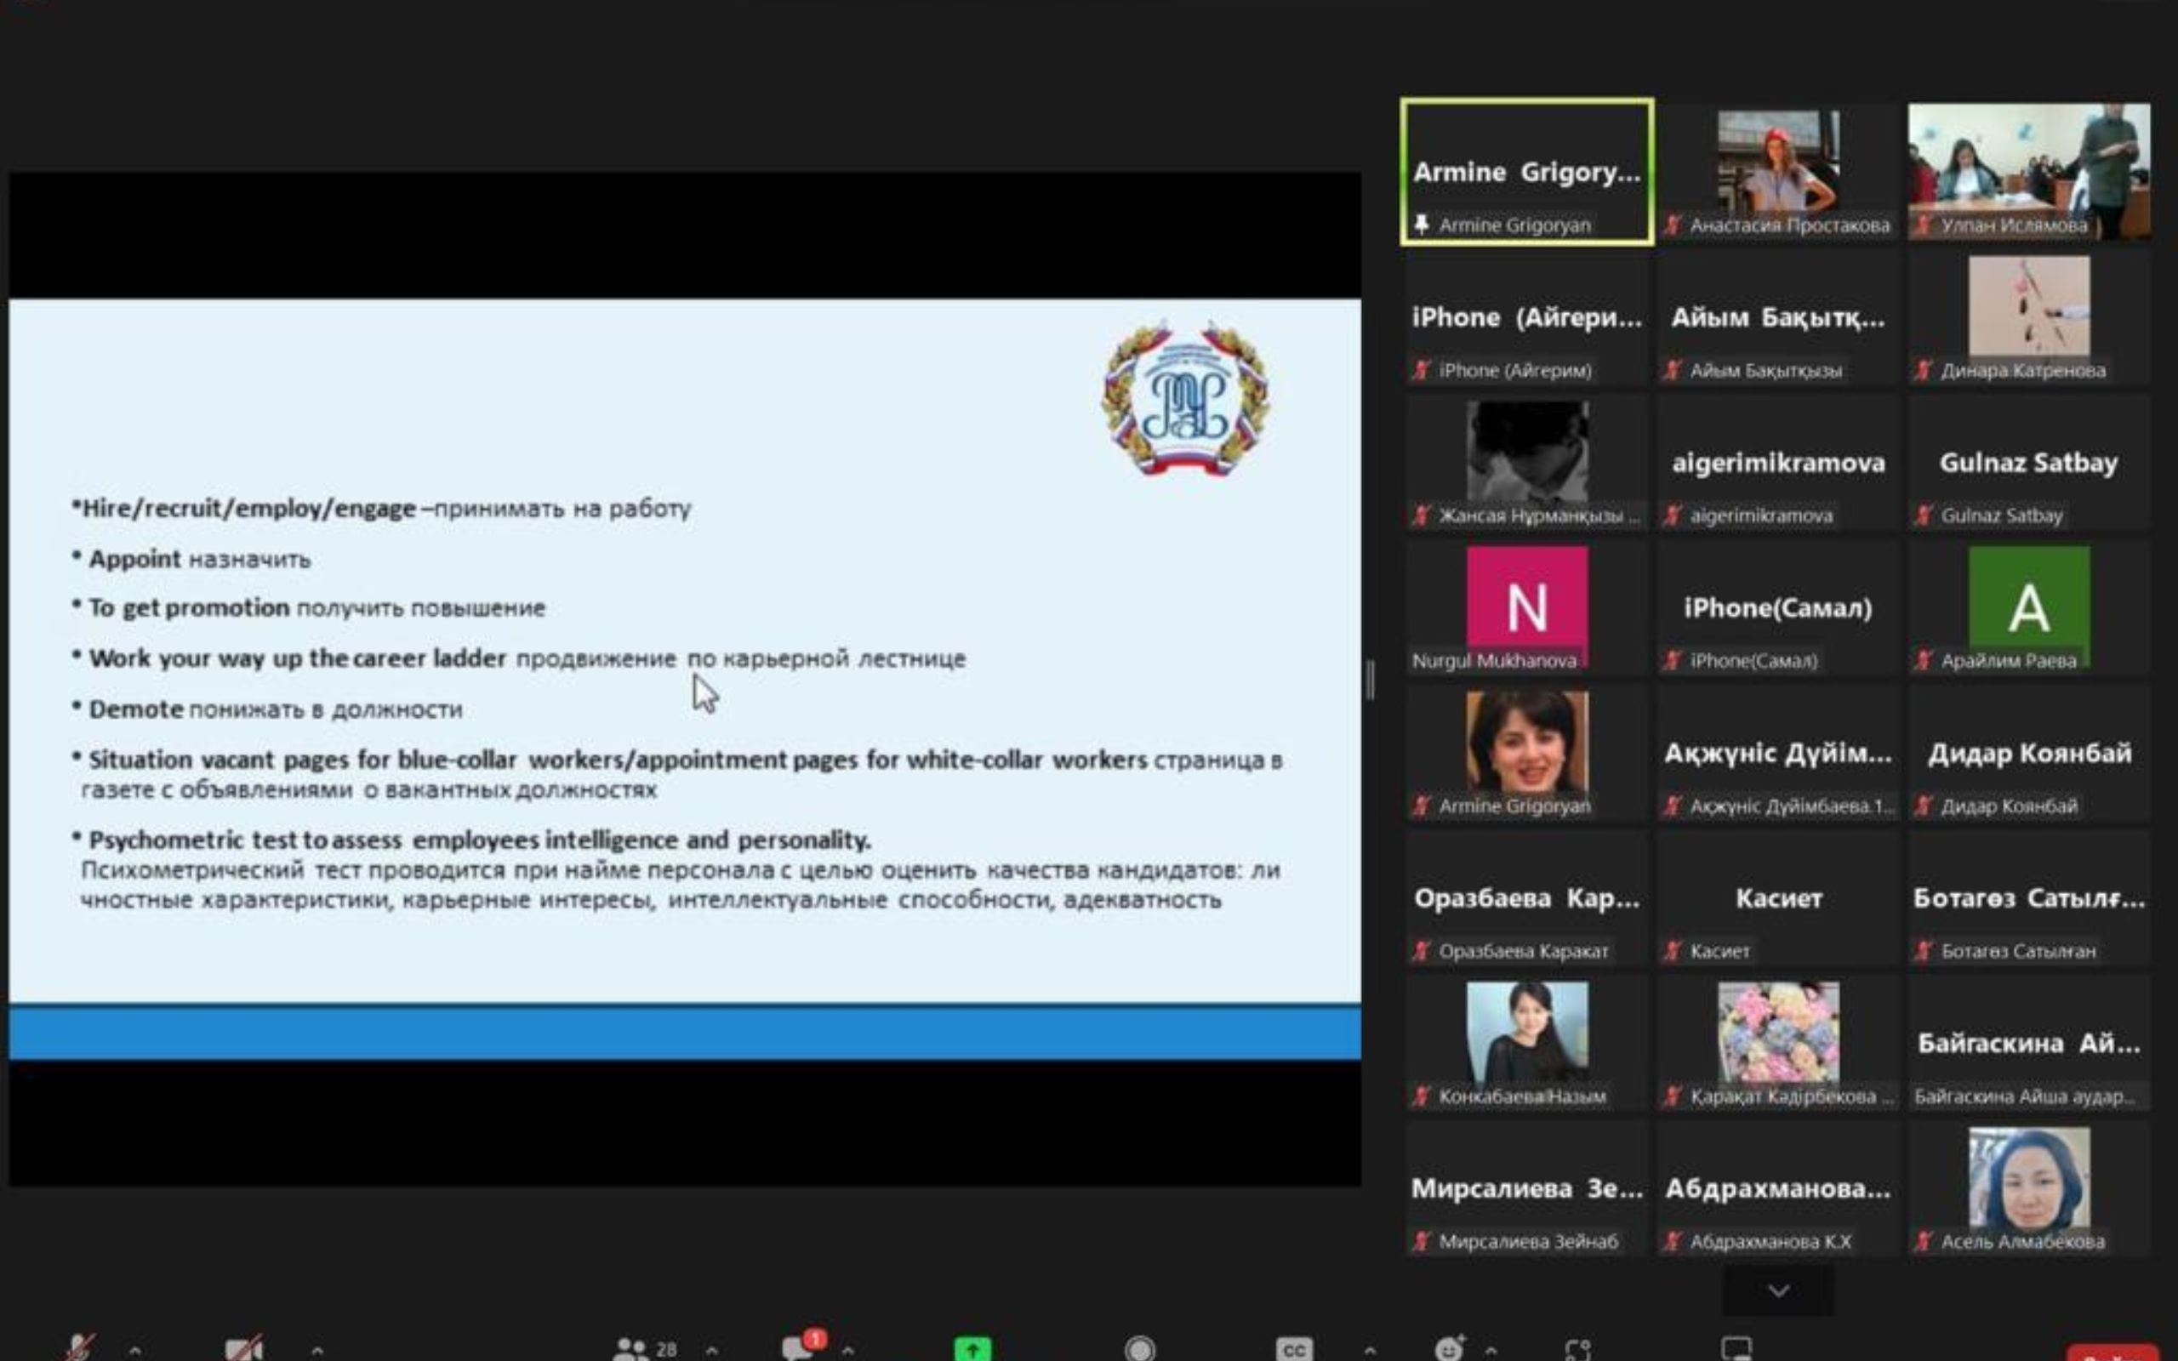The width and height of the screenshot is (2178, 1361).
Task: Expand chat options arrow beside chat icon
Action: tap(847, 1349)
